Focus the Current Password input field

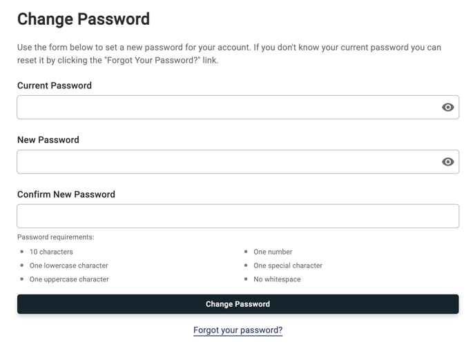(x=237, y=107)
